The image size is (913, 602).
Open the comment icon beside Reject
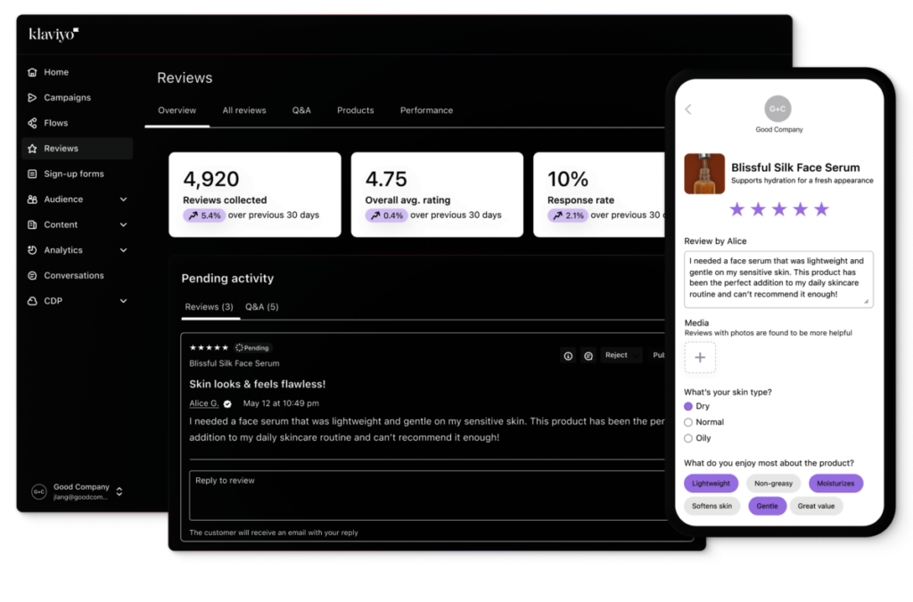click(589, 355)
